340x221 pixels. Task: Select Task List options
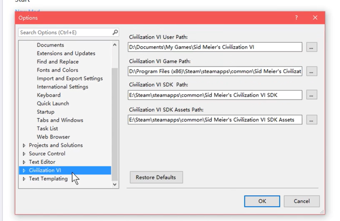coord(47,129)
